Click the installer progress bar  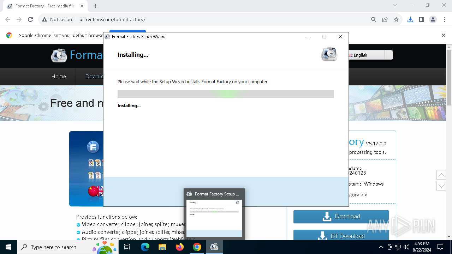coord(226,94)
